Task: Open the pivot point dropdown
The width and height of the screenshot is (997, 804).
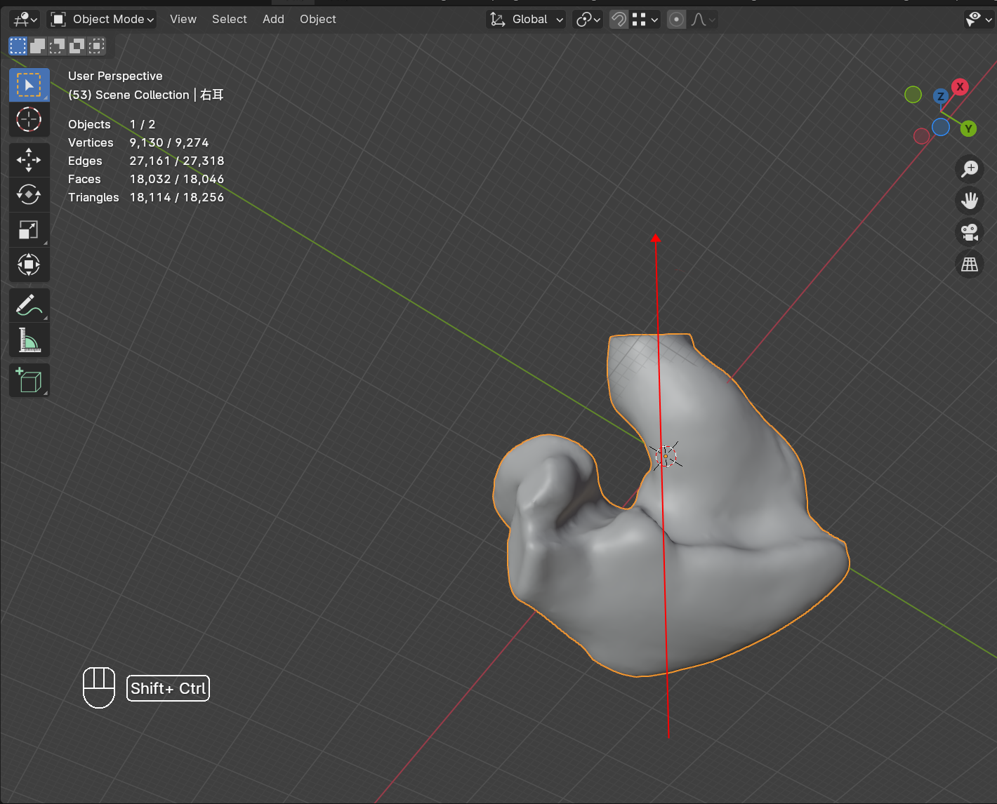Action: 588,20
